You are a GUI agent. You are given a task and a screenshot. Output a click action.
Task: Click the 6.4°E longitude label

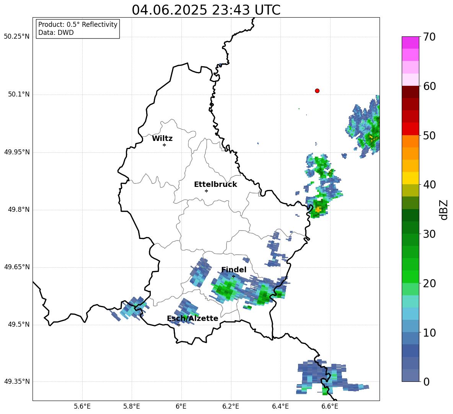[x=280, y=406]
